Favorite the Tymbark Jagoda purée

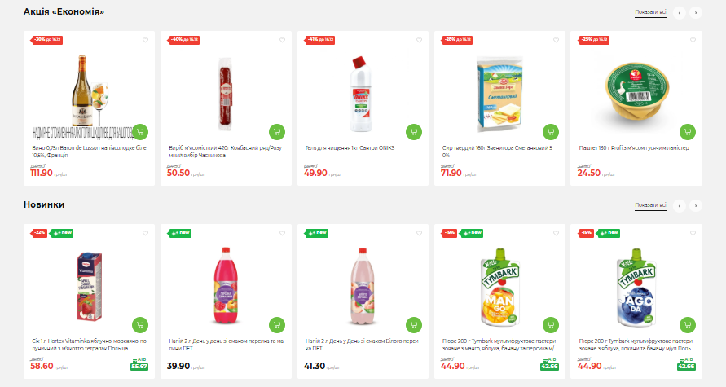(693, 232)
